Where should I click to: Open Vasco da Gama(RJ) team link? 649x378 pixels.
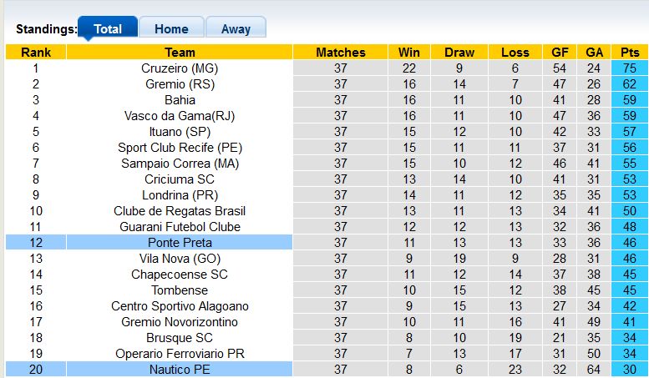(x=180, y=115)
